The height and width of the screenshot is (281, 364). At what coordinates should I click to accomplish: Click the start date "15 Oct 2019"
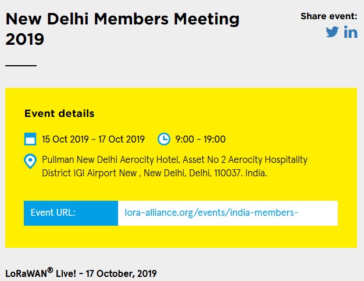(x=66, y=139)
